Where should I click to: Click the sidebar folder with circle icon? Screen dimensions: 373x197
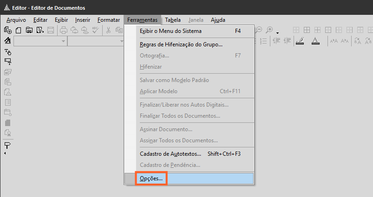[x=7, y=113]
